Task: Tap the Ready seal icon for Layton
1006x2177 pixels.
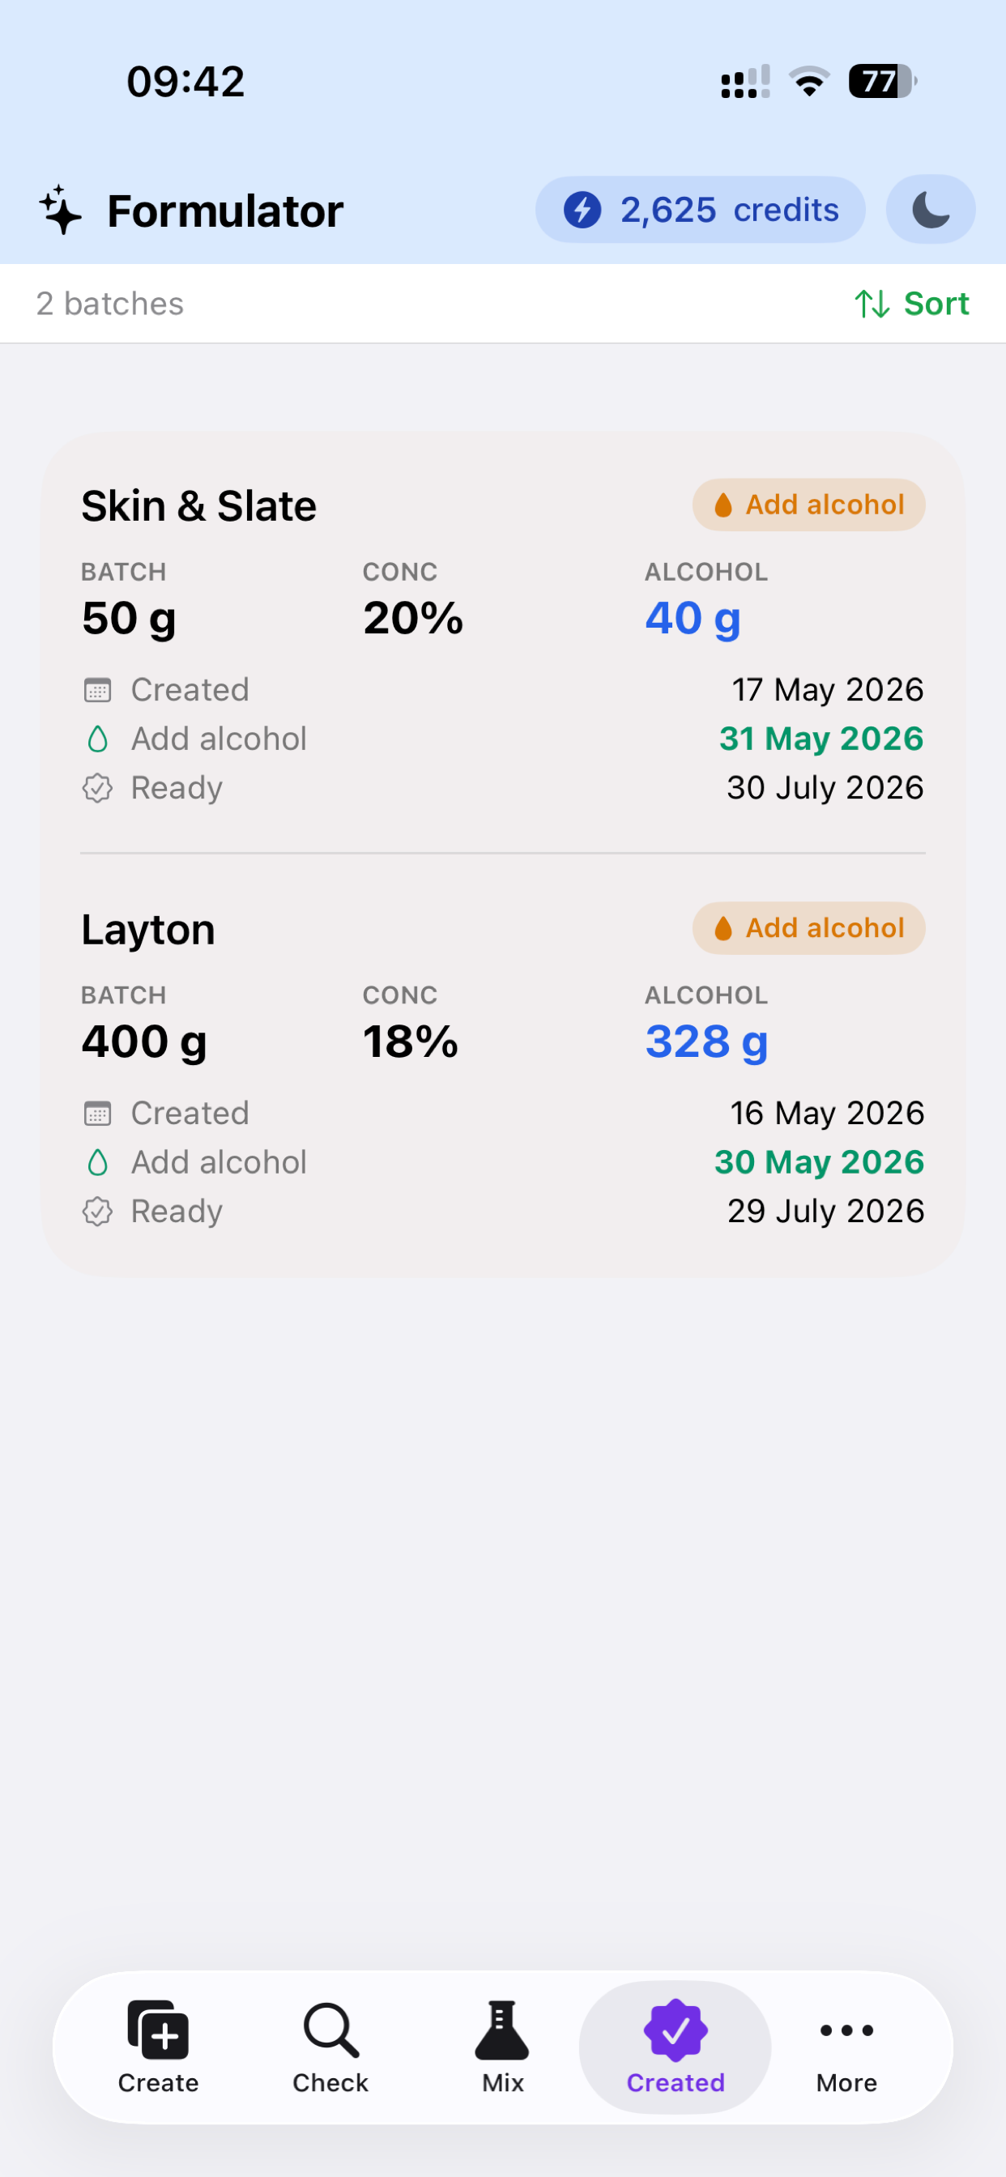Action: [97, 1212]
